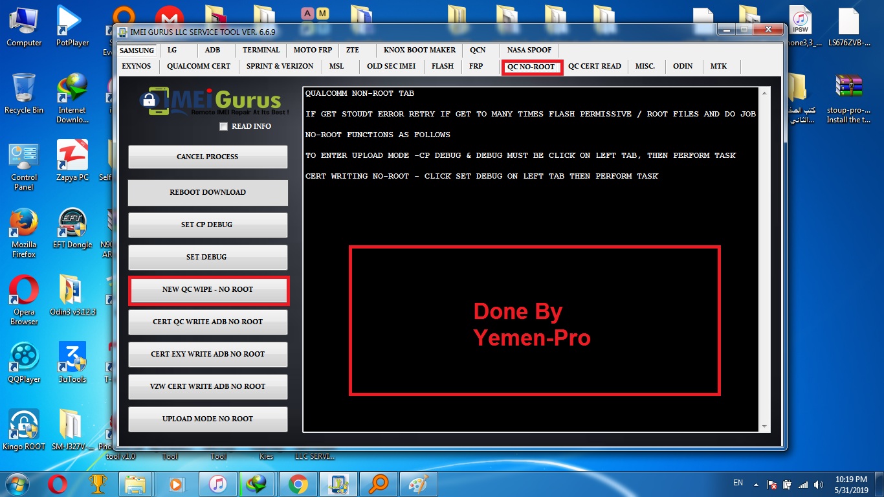Click SET CP DEBUG button
The image size is (884, 497).
coord(208,225)
